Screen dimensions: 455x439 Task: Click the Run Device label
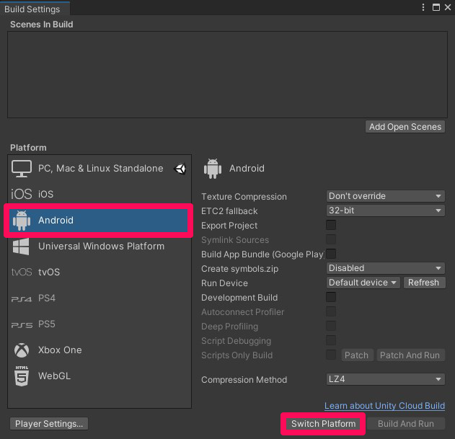[x=224, y=283]
